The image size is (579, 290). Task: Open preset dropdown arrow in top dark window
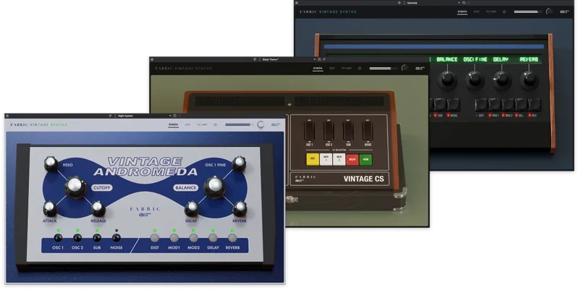click(x=459, y=3)
